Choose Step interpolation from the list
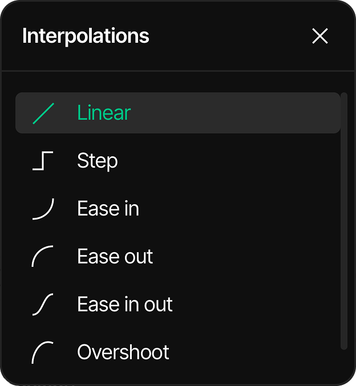 (x=98, y=161)
